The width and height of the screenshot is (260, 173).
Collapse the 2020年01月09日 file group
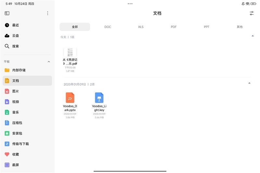(x=249, y=83)
